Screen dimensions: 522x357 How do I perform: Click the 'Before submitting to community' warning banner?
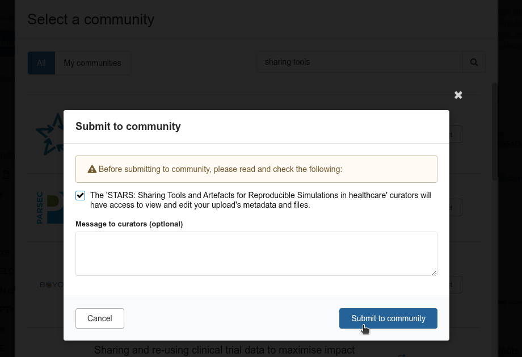256,169
